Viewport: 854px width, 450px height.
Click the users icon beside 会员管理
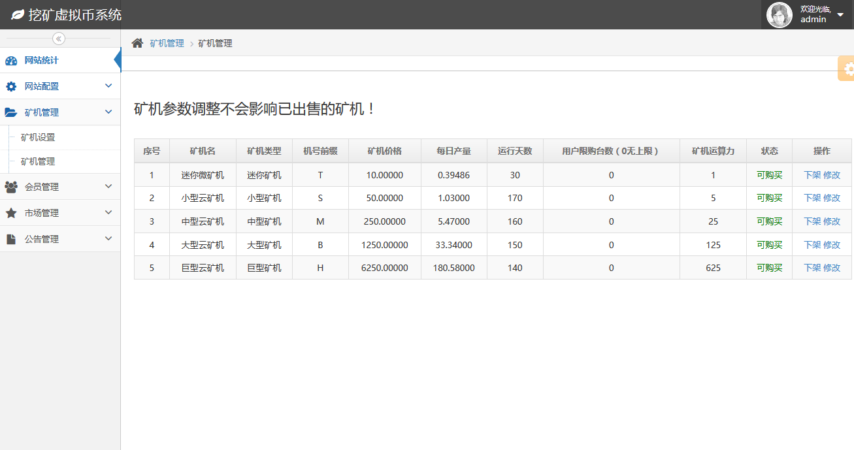(x=11, y=187)
